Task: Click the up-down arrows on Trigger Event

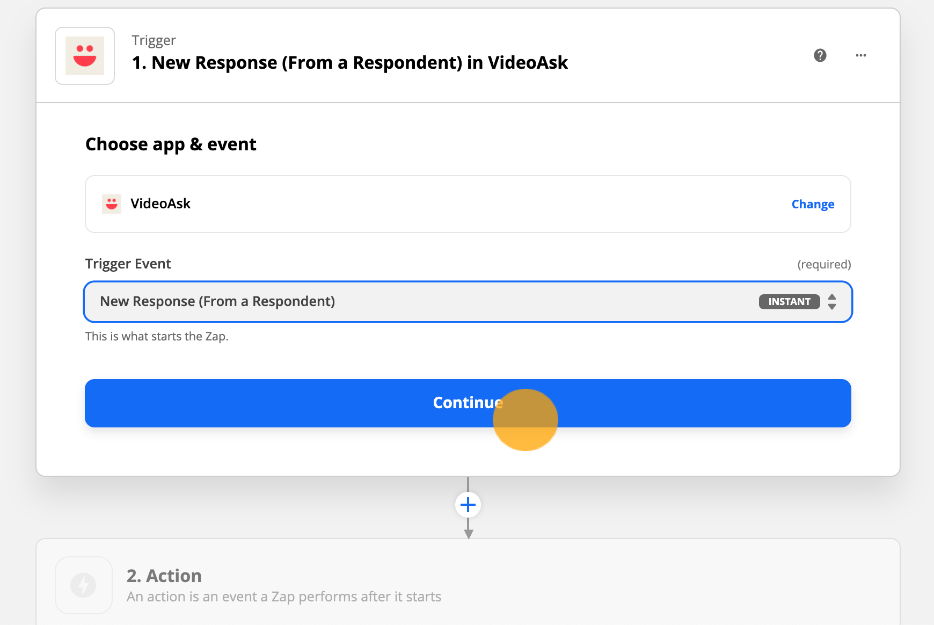Action: [x=832, y=302]
